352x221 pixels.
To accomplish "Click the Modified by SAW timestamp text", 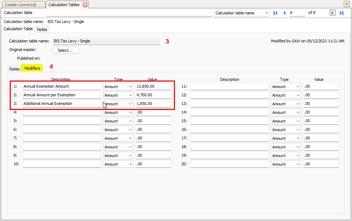I will coord(308,41).
